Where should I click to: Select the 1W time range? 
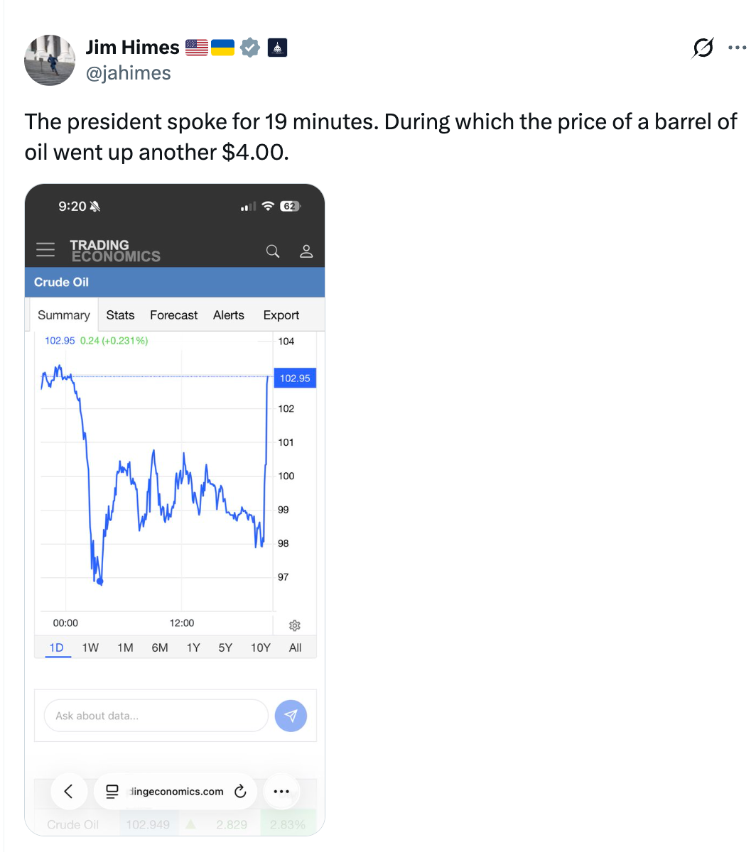coord(90,648)
